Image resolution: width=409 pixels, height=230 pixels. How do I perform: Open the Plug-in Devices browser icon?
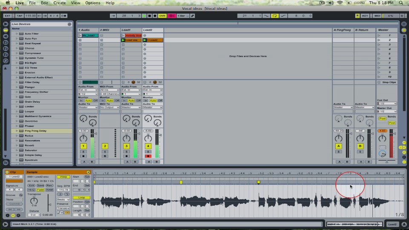pyautogui.click(x=6, y=36)
